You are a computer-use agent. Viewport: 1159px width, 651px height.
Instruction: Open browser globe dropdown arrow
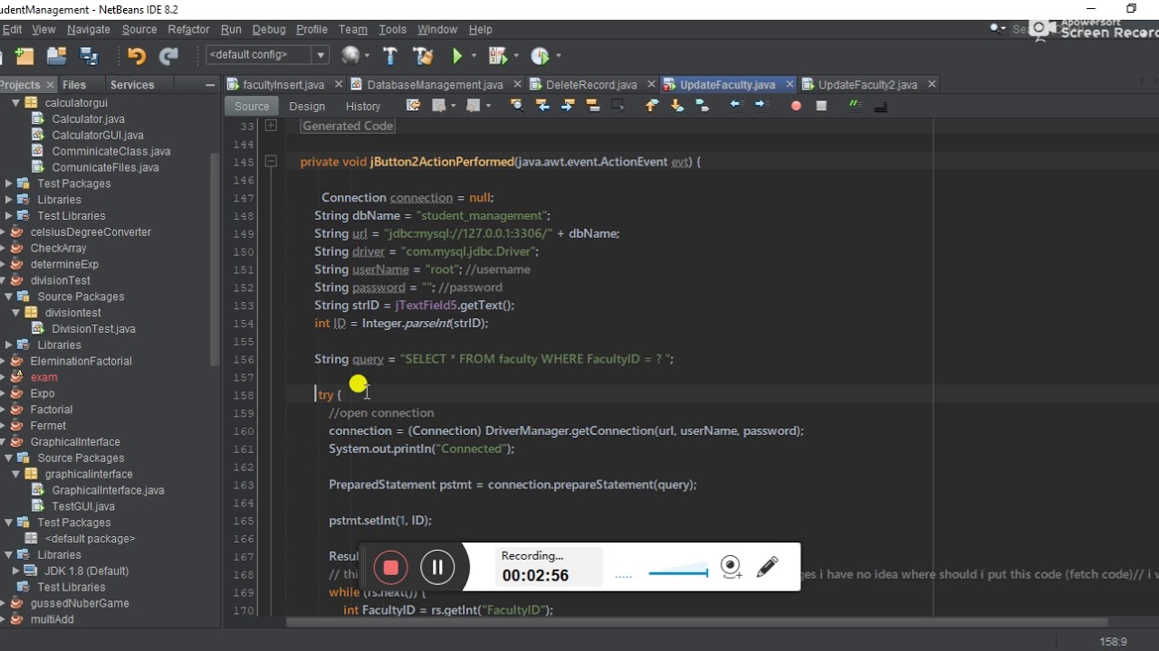tap(368, 56)
